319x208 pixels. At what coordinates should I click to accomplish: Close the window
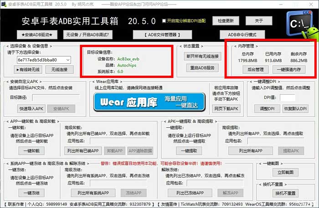click(311, 4)
